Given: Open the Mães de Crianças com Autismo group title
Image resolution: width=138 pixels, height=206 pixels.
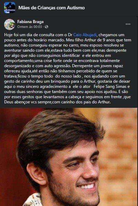Looking at the screenshot, I should [52, 8].
